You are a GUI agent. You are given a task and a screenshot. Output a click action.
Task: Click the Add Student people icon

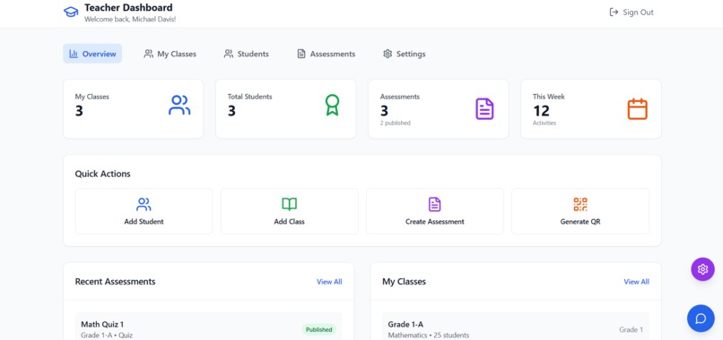[x=144, y=204]
